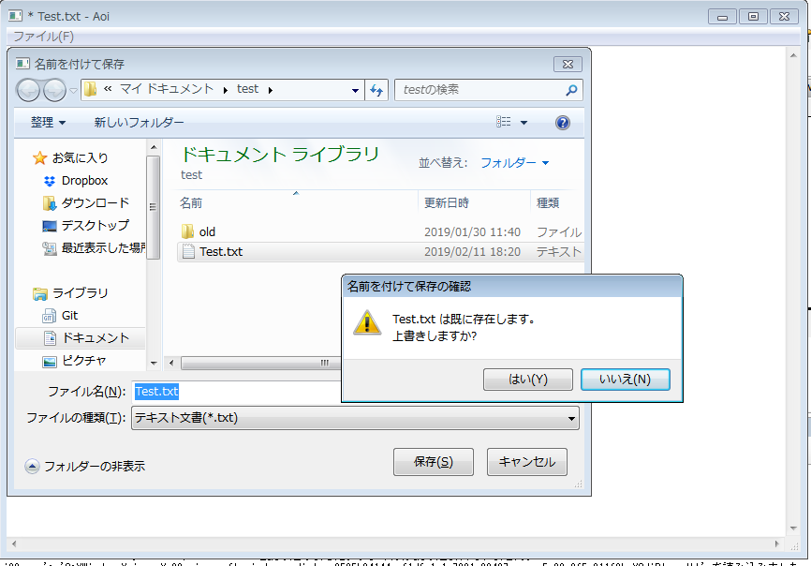Expand the view options dropdown arrow
Viewport: 811px width, 566px height.
point(523,123)
